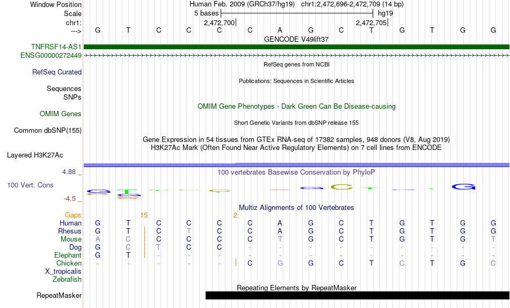Click the Multiz Alignments of 100 Vertebrates title
Image resolution: width=510 pixels, height=308 pixels.
coord(296,207)
